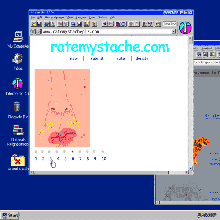Open the Hotlists menu
220x220 pixels.
click(103, 18)
